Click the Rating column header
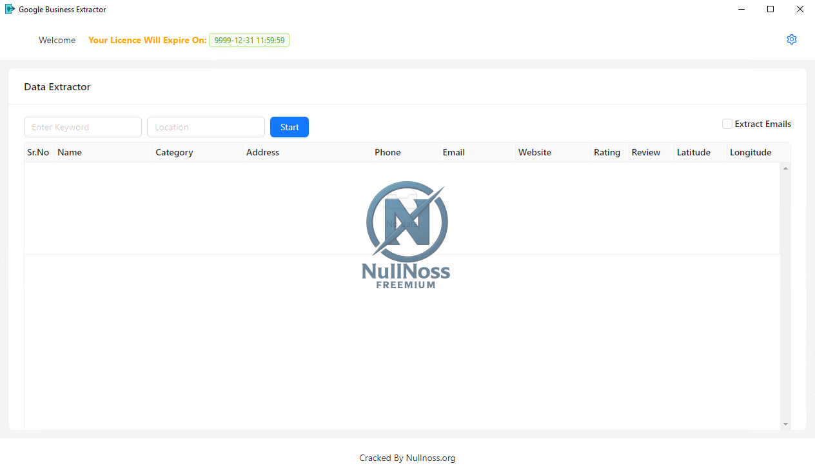815x470 pixels. pyautogui.click(x=607, y=152)
